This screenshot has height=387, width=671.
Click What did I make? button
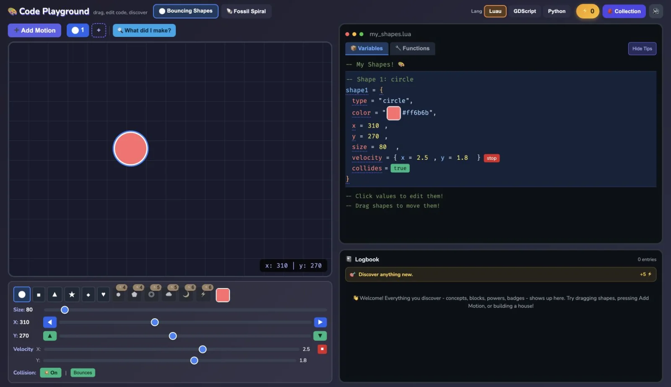pos(144,30)
